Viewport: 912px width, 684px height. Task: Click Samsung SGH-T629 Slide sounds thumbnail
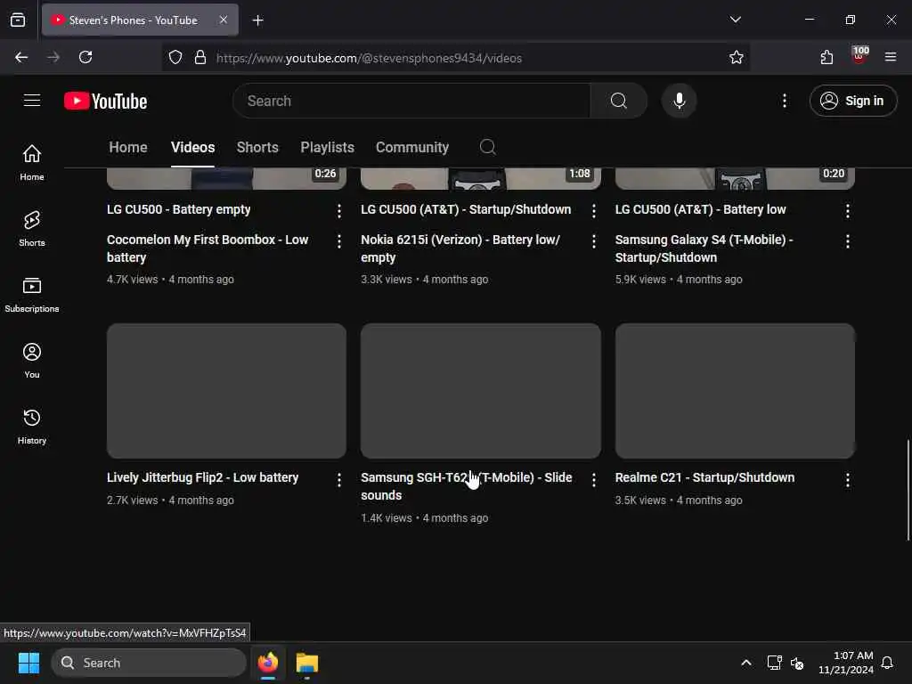pyautogui.click(x=480, y=391)
